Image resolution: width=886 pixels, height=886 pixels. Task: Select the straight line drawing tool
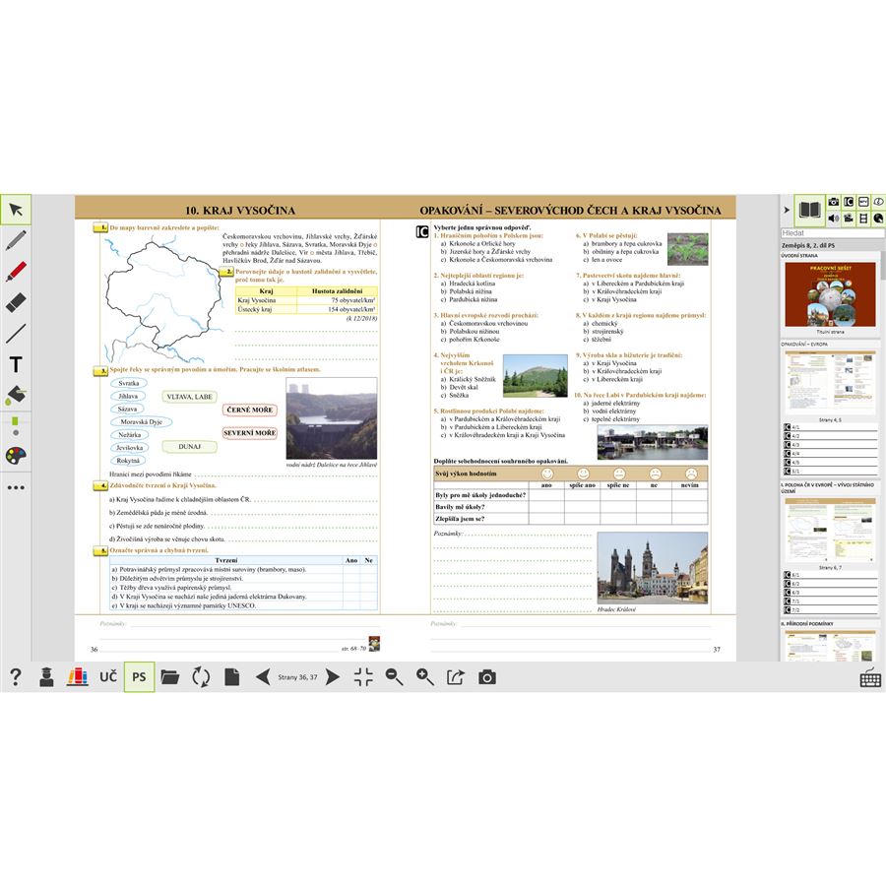[x=16, y=334]
